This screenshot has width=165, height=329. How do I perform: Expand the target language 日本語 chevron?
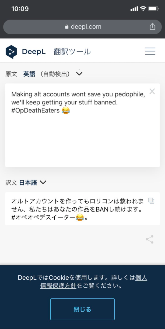pyautogui.click(x=43, y=182)
